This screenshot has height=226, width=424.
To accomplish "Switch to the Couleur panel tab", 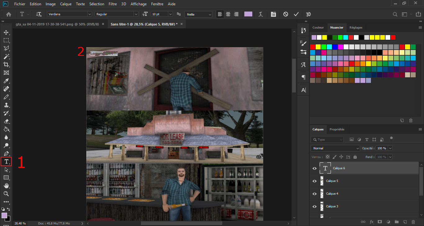I will (318, 27).
